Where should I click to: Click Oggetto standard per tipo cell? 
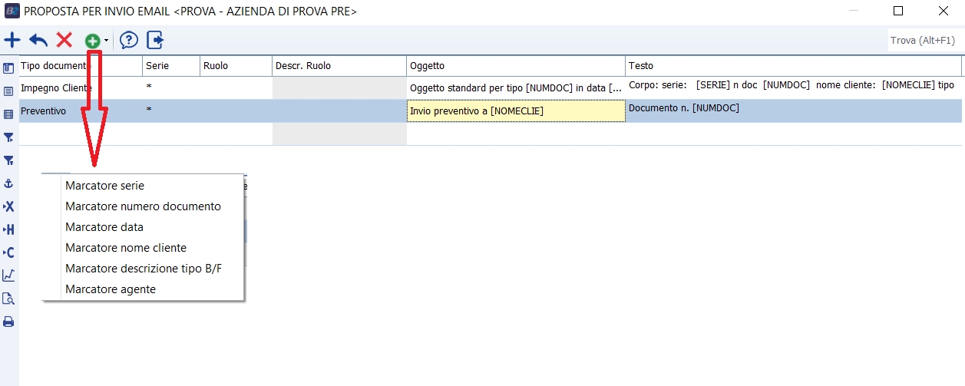click(x=516, y=88)
